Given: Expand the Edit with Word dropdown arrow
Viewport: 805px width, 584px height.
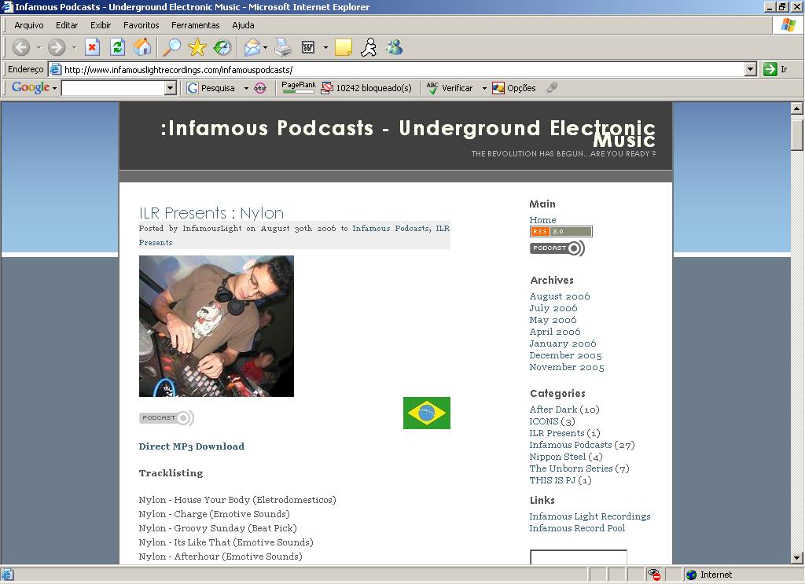Looking at the screenshot, I should pos(325,48).
